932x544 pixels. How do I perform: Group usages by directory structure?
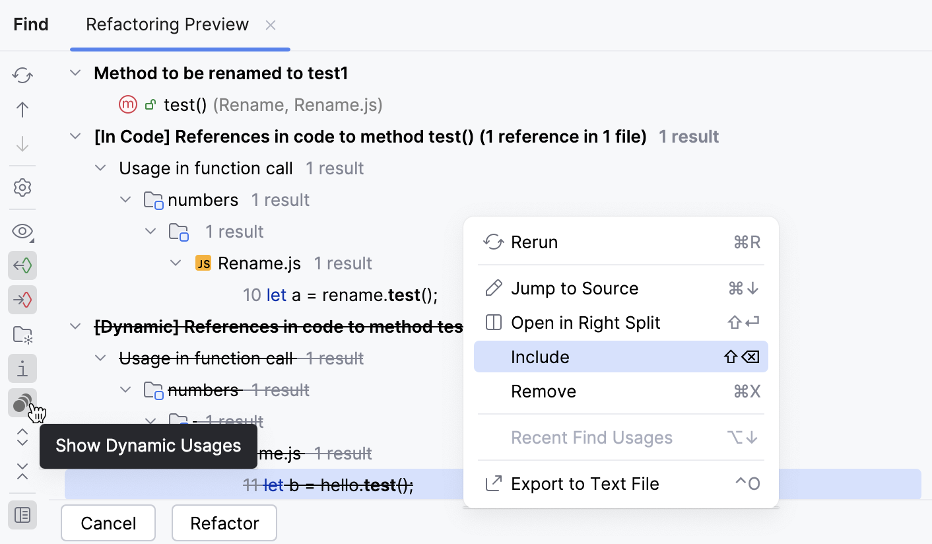22,335
